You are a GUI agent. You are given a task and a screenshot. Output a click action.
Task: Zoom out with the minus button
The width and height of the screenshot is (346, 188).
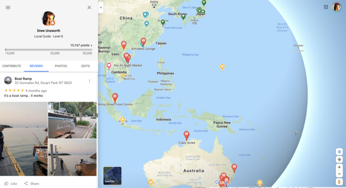click(339, 174)
